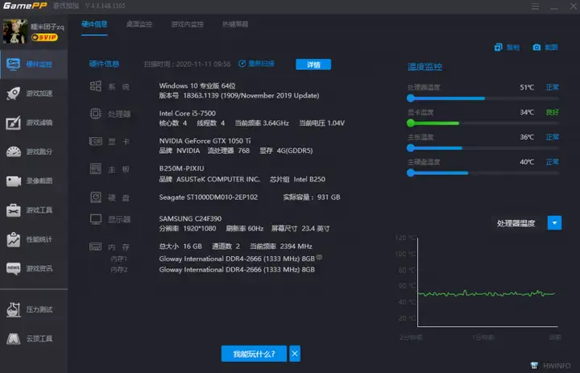The height and width of the screenshot is (373, 580).
Task: Open the hamburger menu in title bar
Action: (x=535, y=6)
